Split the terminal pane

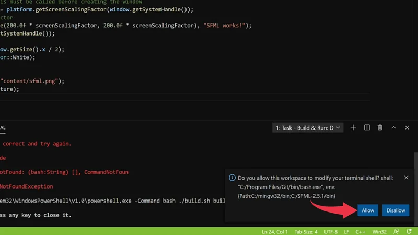(367, 127)
